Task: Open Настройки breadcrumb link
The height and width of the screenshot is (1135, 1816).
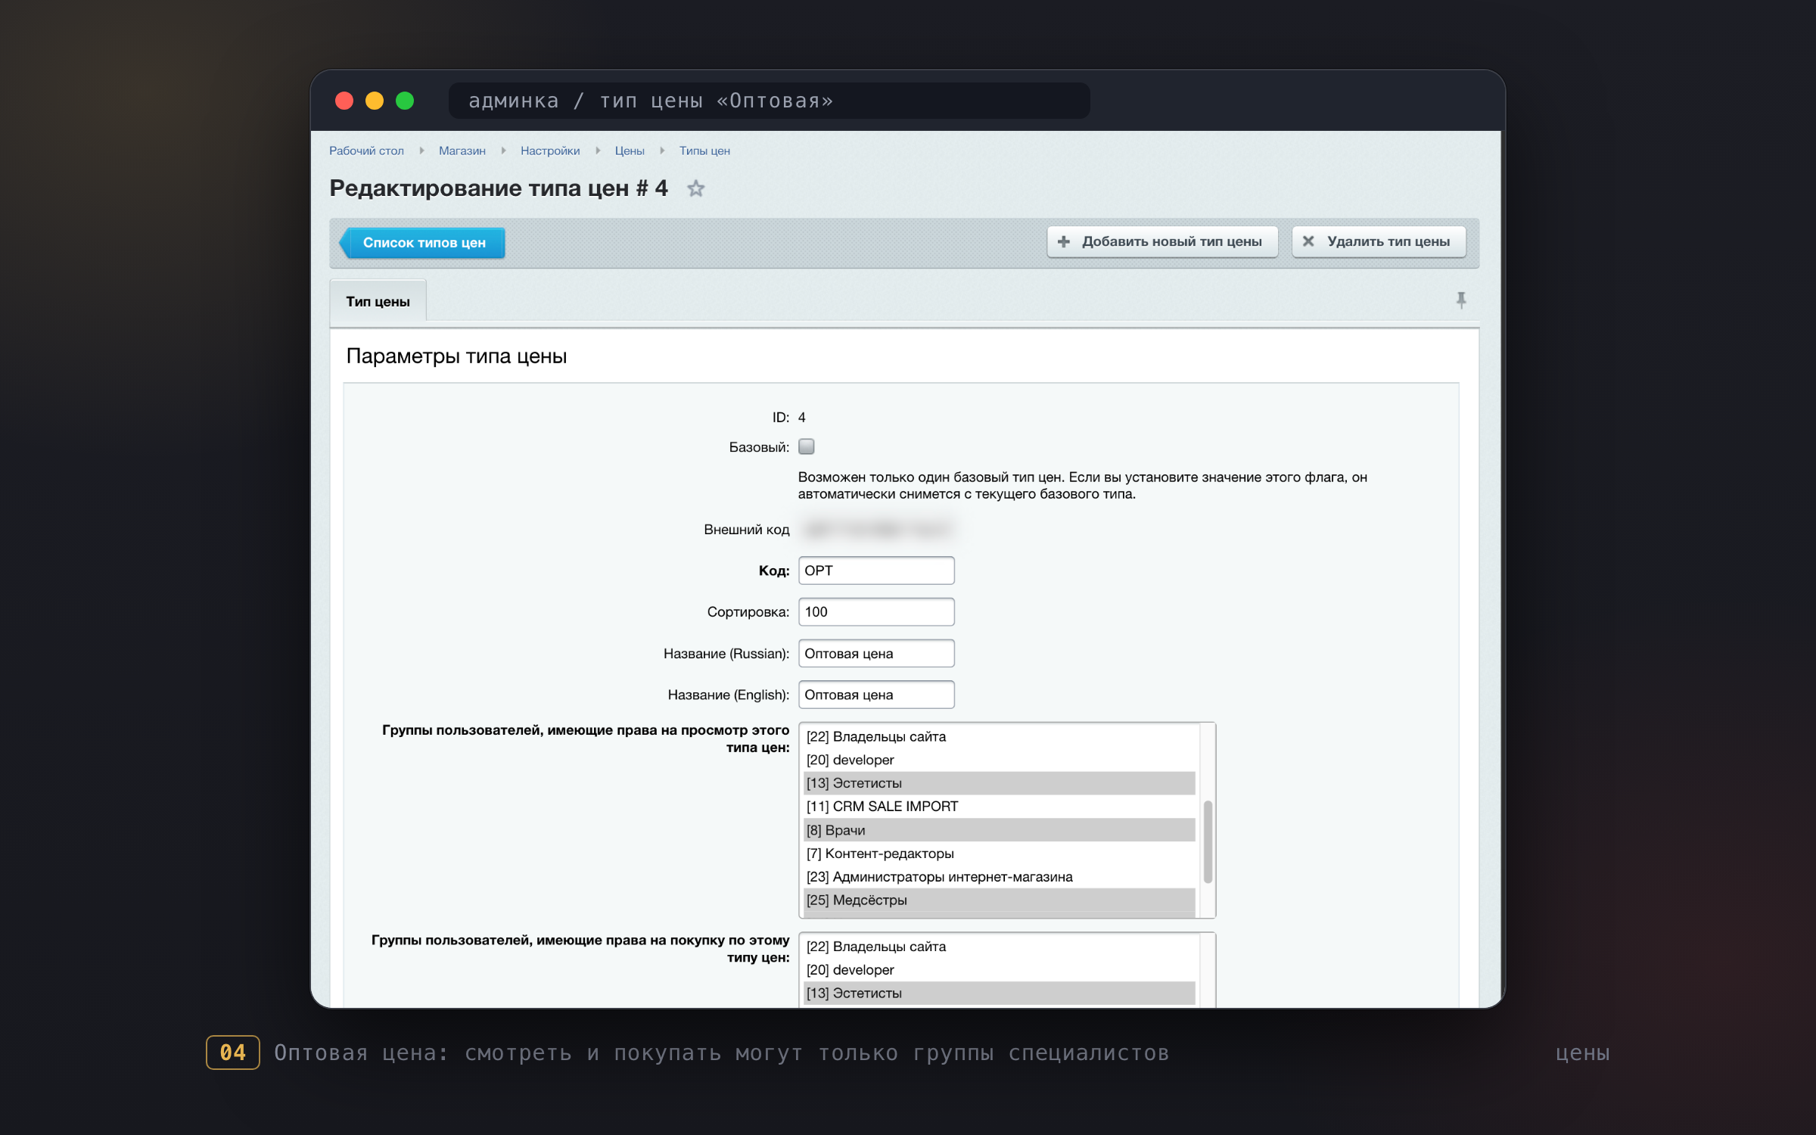Action: point(550,151)
